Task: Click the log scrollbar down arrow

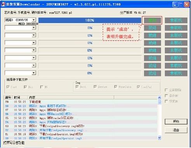Action: [160, 138]
